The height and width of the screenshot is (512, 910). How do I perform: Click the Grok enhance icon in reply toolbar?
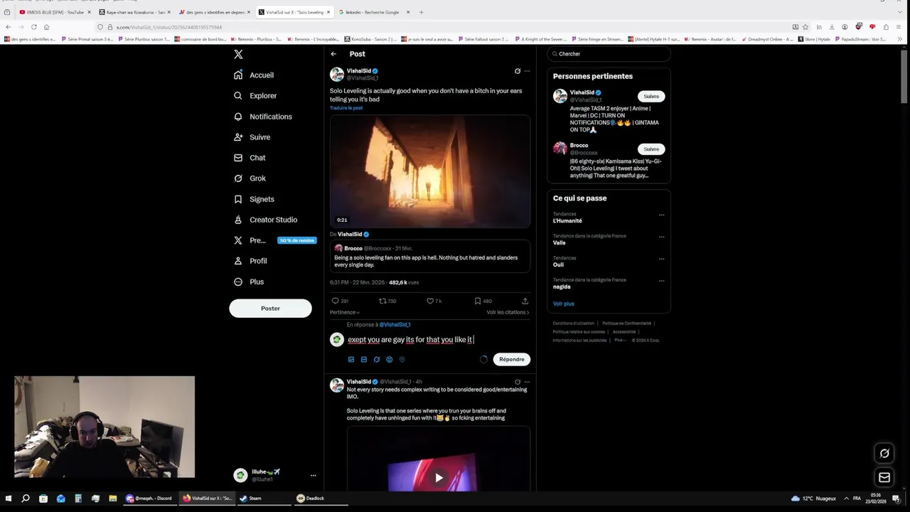click(x=376, y=359)
